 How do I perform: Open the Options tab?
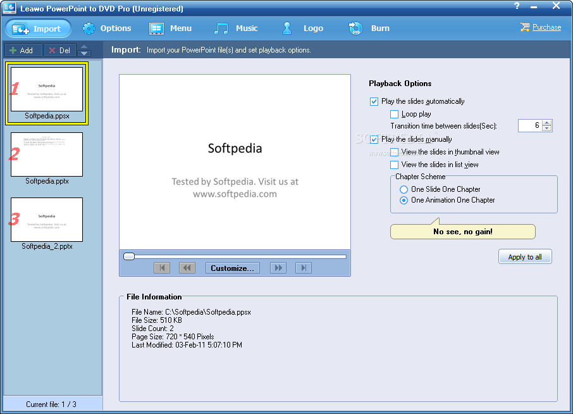[107, 28]
